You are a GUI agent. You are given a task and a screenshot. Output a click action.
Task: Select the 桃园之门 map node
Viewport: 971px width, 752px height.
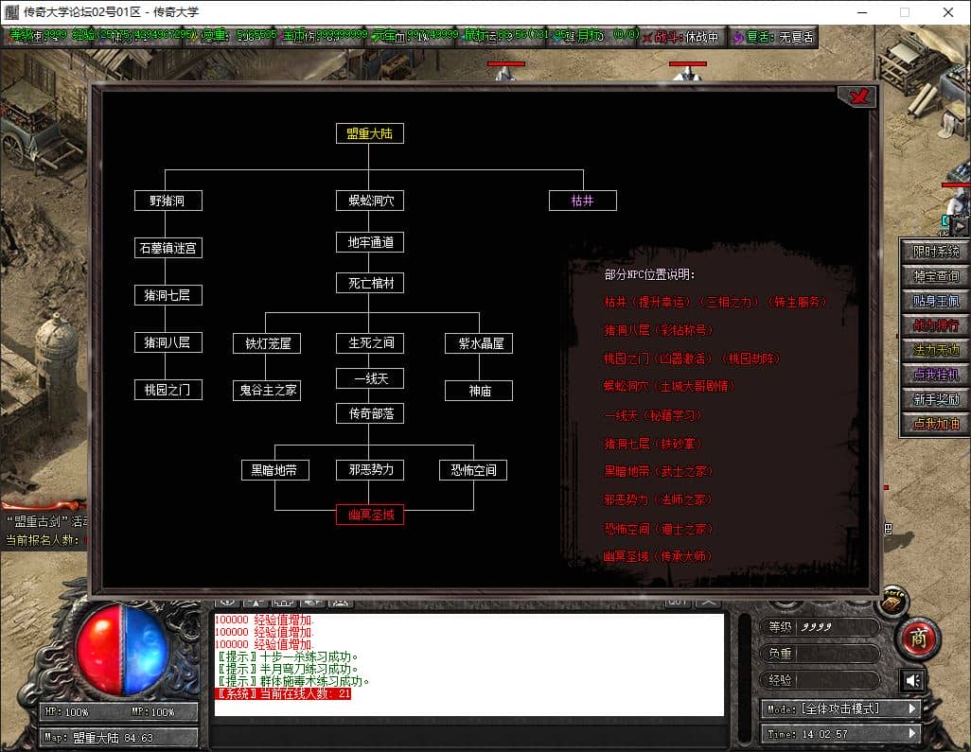pos(168,390)
